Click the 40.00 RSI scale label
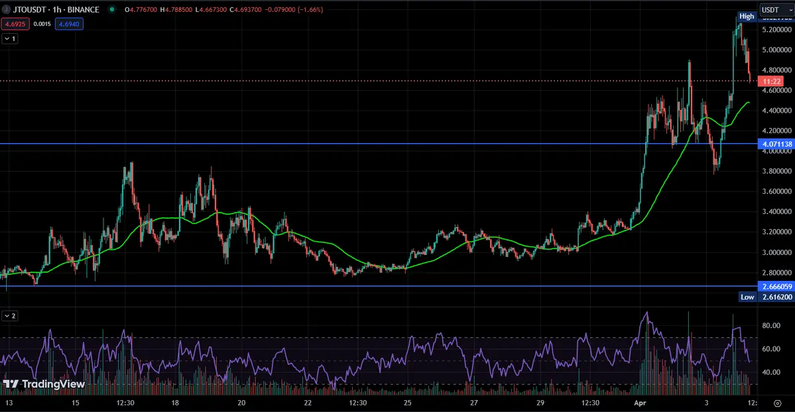The width and height of the screenshot is (795, 412). pyautogui.click(x=771, y=372)
